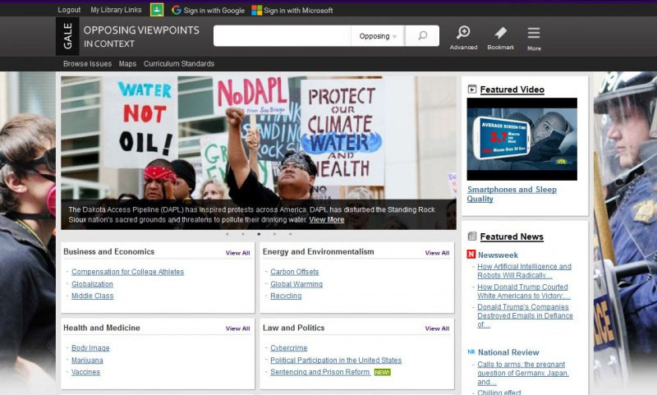View All Health and Medicine
The height and width of the screenshot is (395, 657).
[237, 328]
